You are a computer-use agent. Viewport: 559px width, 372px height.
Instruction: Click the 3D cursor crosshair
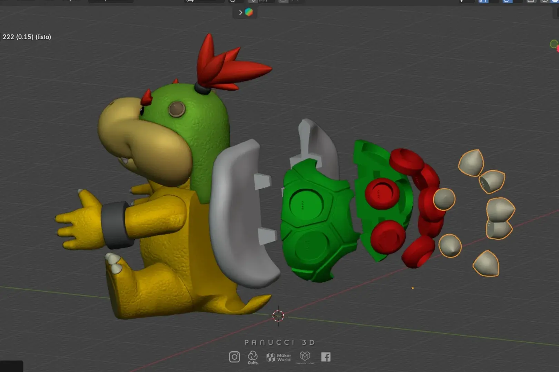[278, 316]
